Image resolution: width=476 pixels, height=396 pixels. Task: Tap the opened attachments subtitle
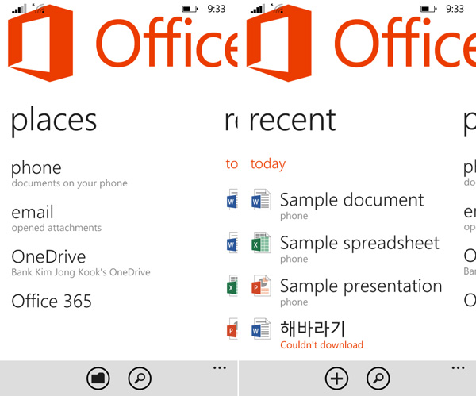[x=56, y=228]
